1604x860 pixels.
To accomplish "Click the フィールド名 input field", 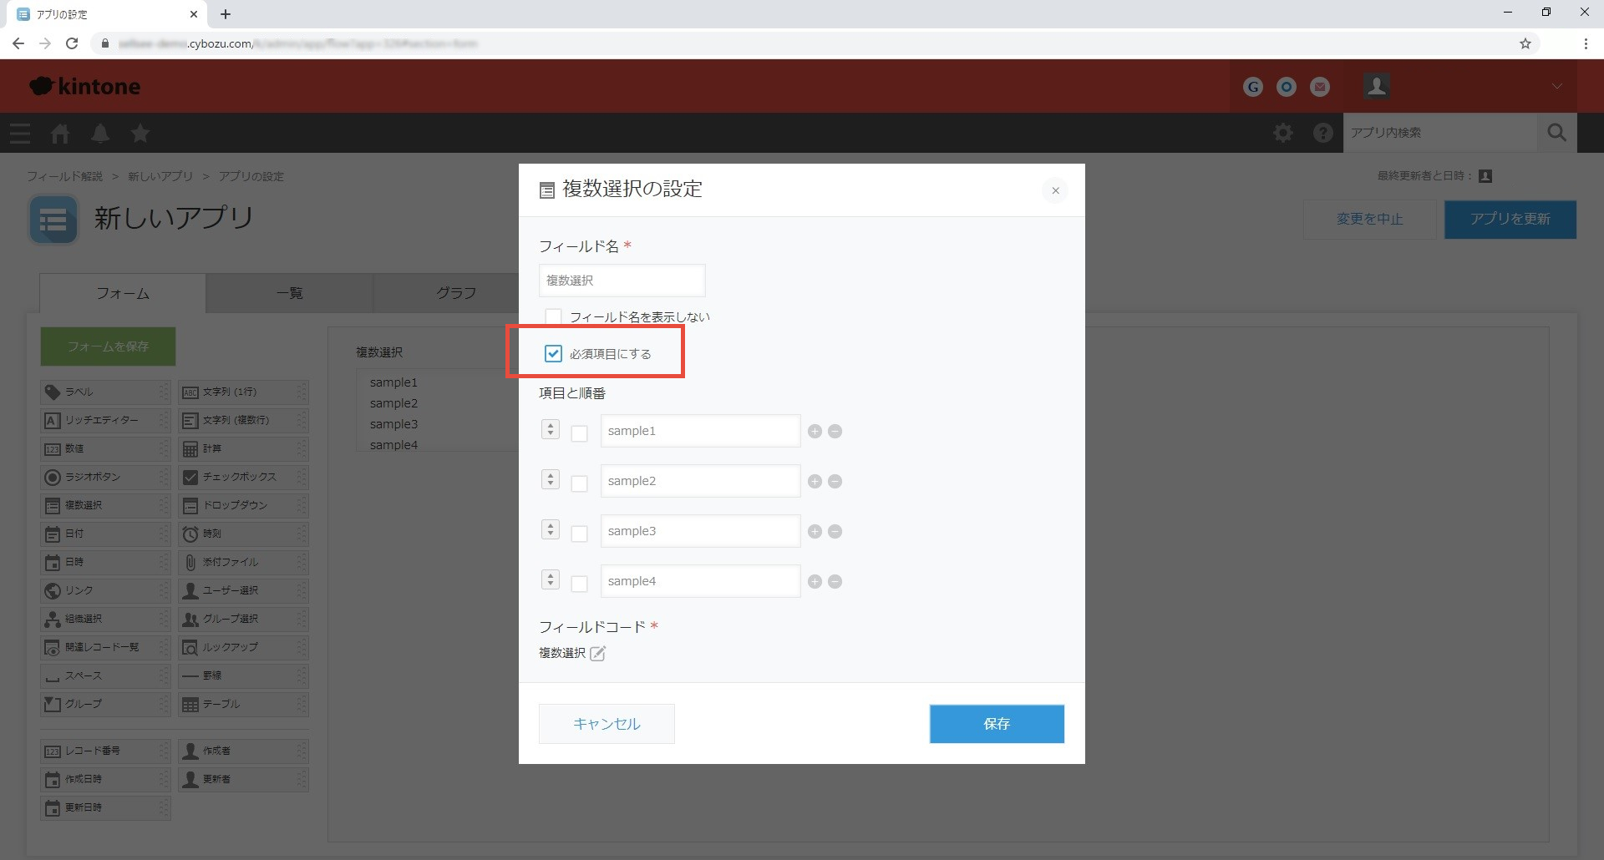I will point(622,281).
